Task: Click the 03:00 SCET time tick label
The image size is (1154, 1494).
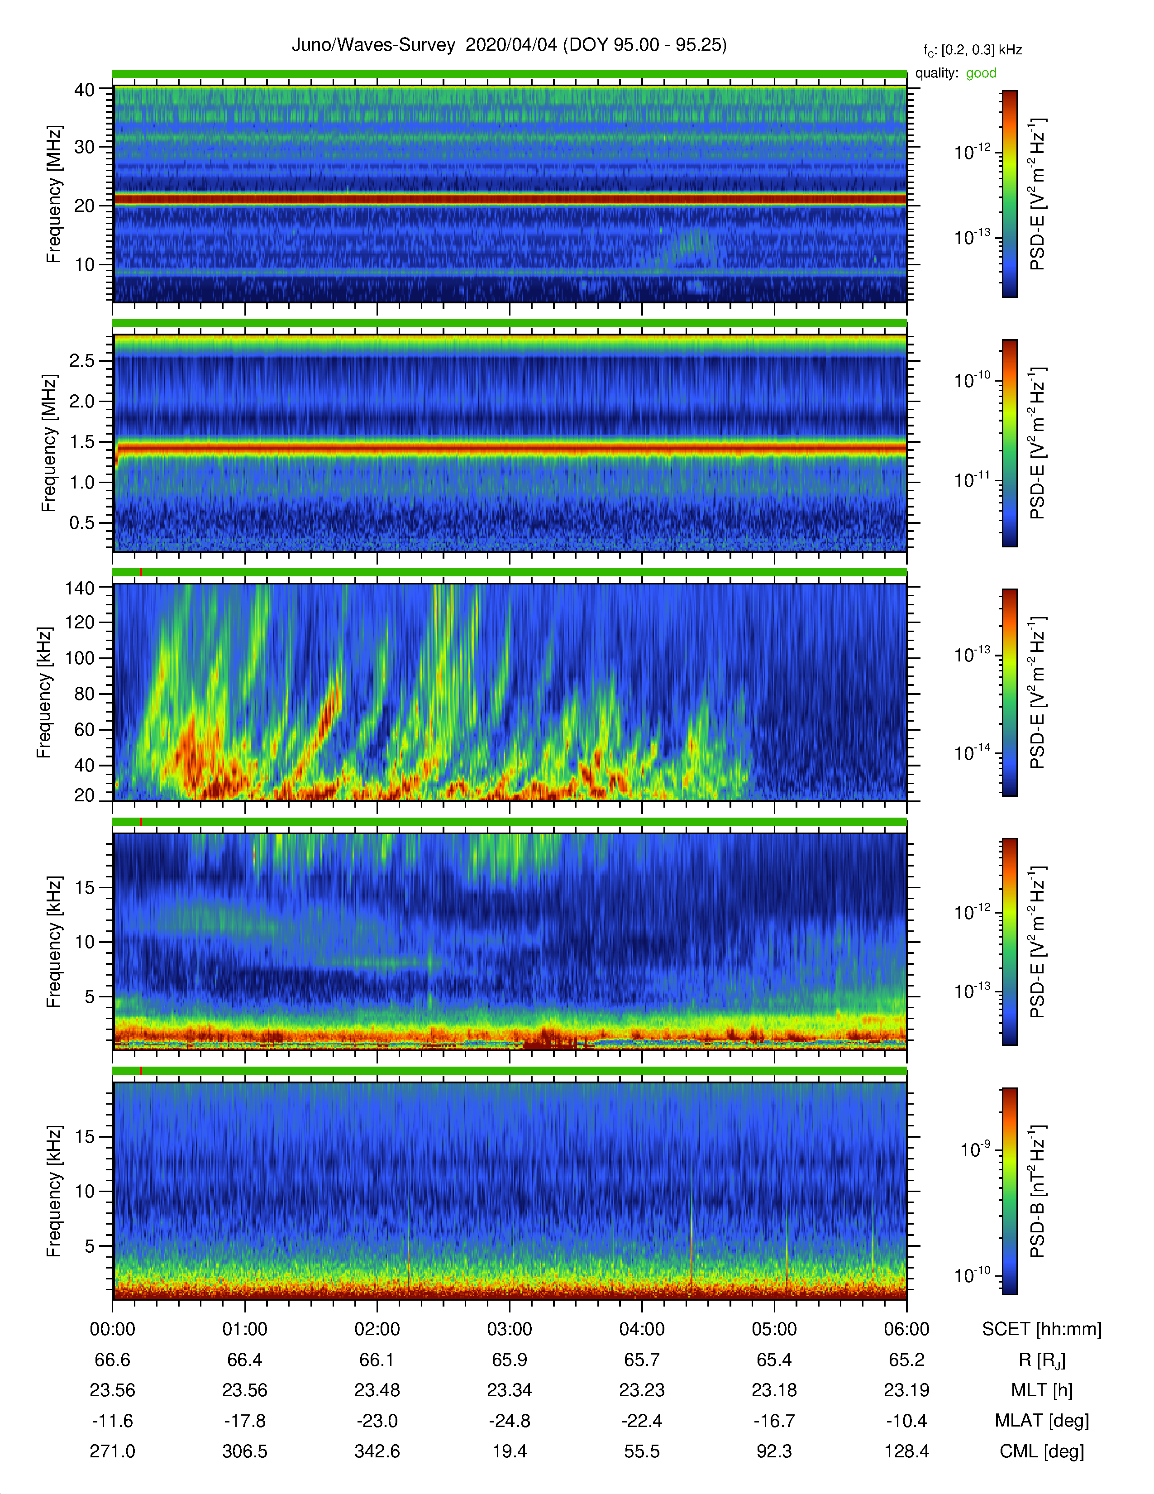Action: coord(509,1329)
